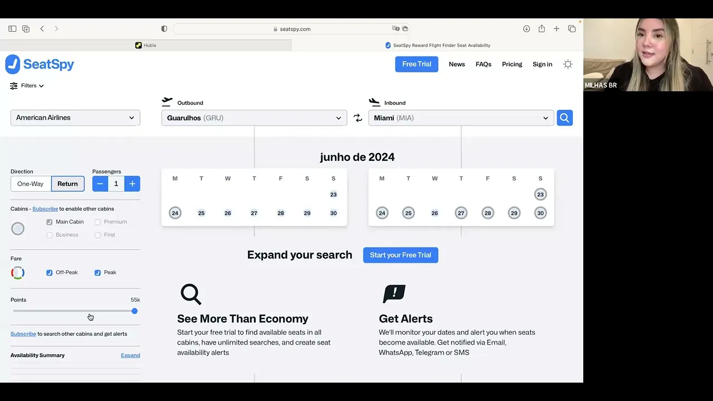Show Safari tab overview
The image size is (713, 401).
pyautogui.click(x=572, y=29)
